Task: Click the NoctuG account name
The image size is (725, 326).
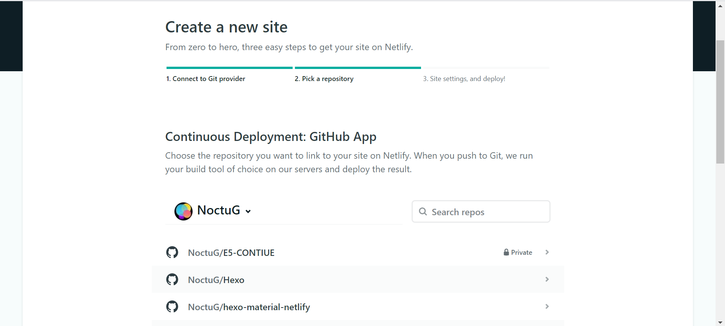Action: (219, 210)
